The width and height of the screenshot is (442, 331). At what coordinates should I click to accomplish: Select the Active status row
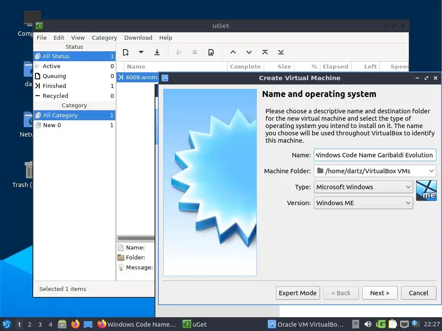pyautogui.click(x=74, y=66)
